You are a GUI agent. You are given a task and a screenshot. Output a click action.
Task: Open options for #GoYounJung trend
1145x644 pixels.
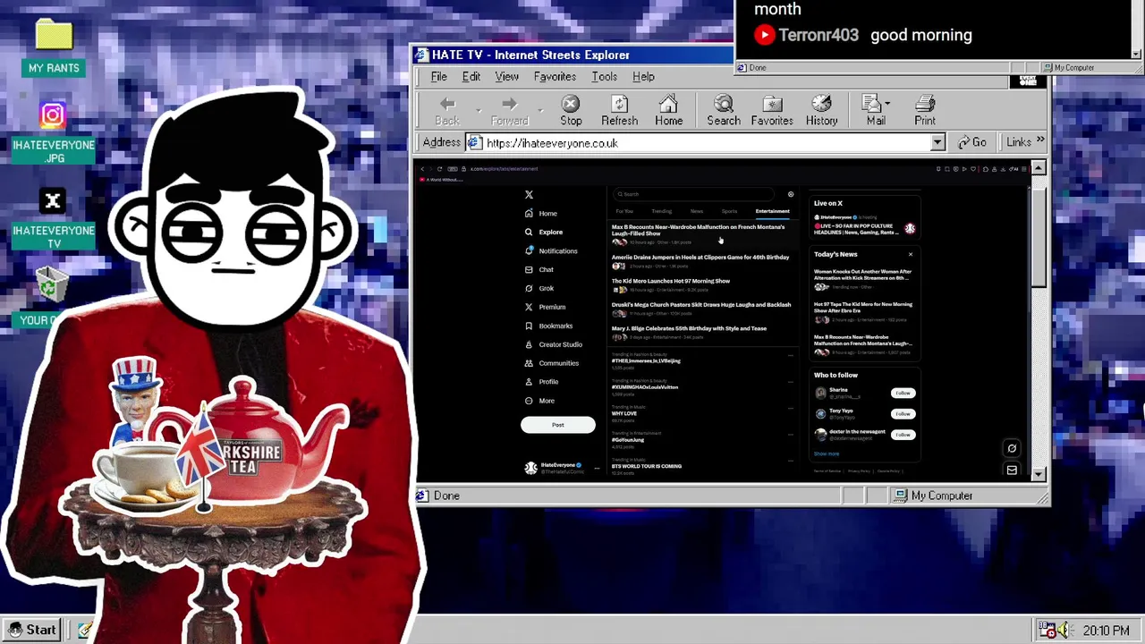pos(790,435)
